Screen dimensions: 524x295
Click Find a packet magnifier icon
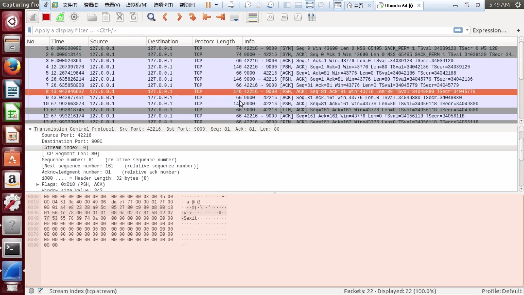click(151, 17)
